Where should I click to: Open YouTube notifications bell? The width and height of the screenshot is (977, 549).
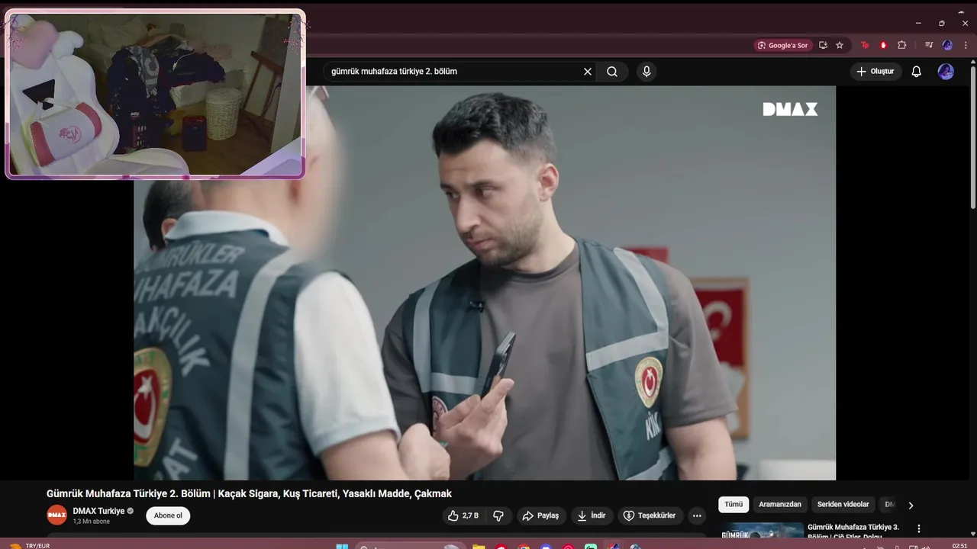pos(917,72)
